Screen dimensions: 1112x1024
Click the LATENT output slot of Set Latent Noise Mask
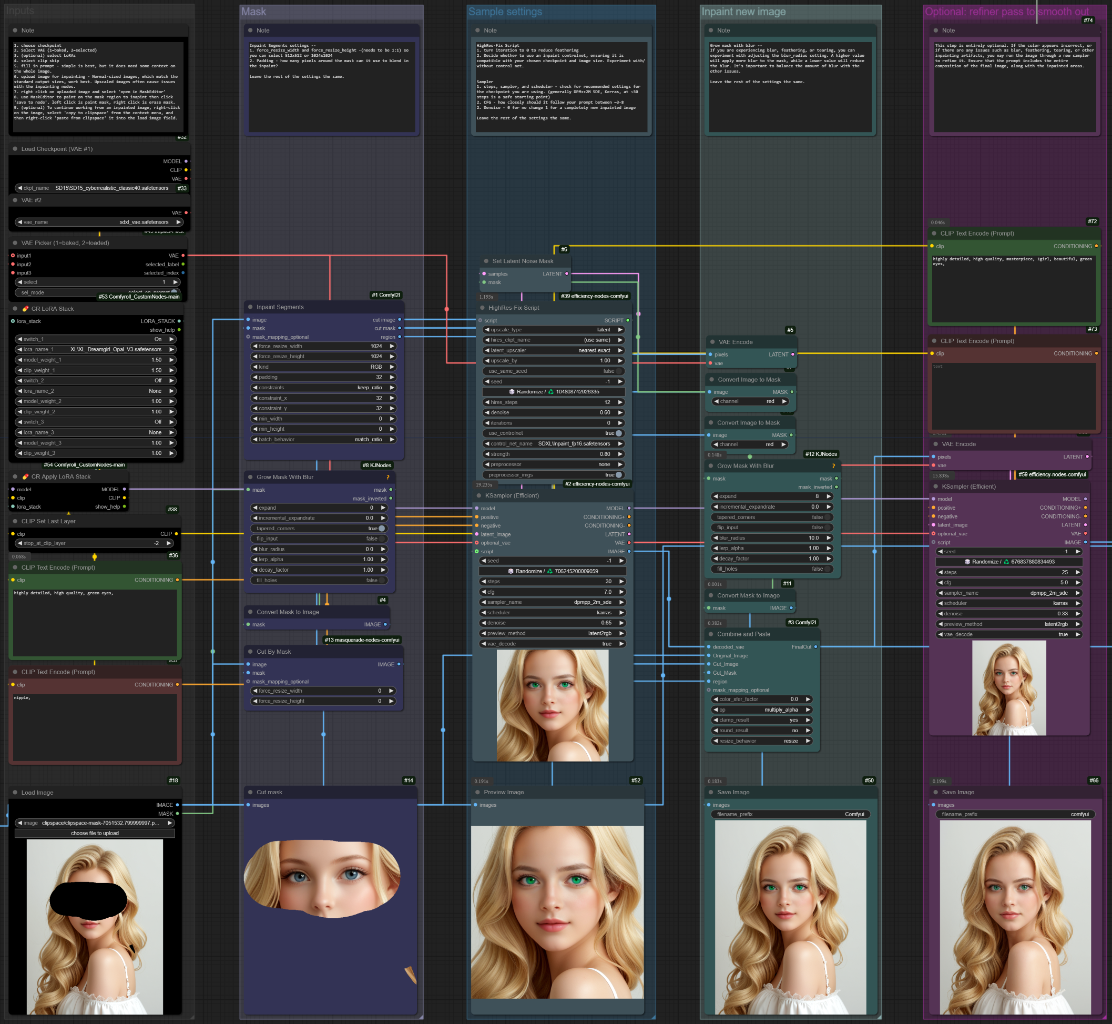click(x=567, y=273)
